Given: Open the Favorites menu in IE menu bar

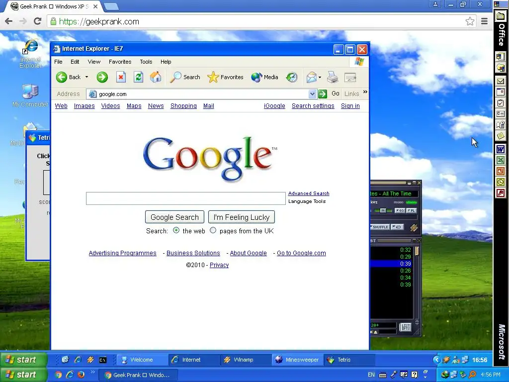Looking at the screenshot, I should (x=120, y=62).
